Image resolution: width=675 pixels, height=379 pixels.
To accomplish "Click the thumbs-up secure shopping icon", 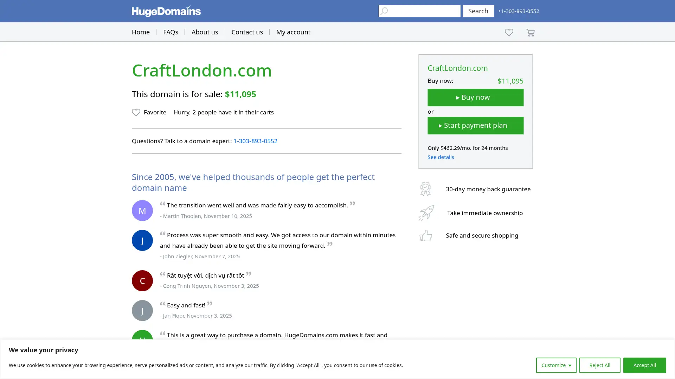I will coord(425,235).
